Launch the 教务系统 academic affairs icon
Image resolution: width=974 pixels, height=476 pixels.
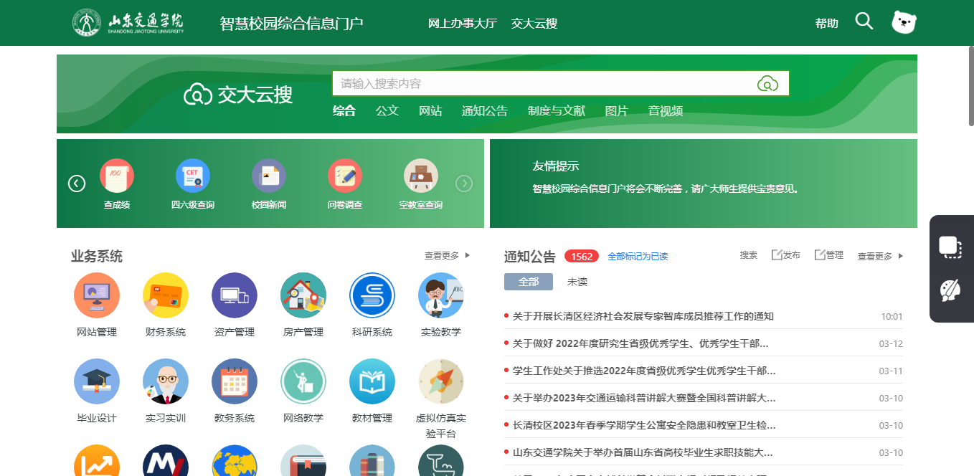coord(235,381)
